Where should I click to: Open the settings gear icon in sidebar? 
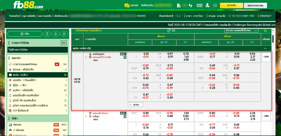pyautogui.click(x=64, y=34)
